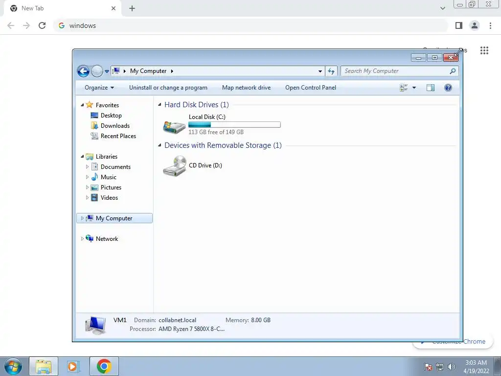Viewport: 501px width, 376px height.
Task: Open the recent pages dropdown arrow
Action: pos(107,71)
